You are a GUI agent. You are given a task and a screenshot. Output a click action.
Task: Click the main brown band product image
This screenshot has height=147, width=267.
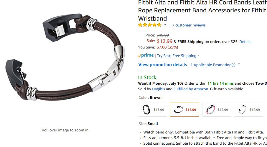tap(65, 57)
